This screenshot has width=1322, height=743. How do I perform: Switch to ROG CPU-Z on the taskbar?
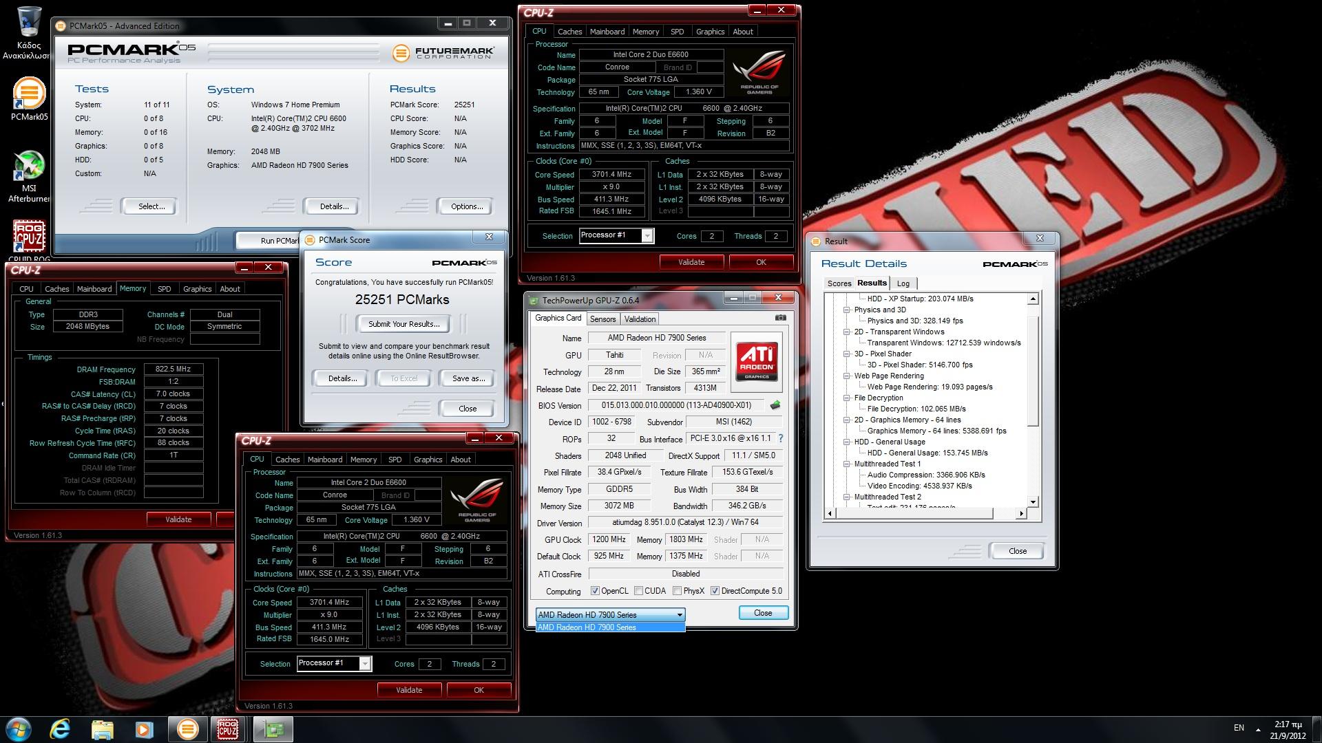[229, 729]
